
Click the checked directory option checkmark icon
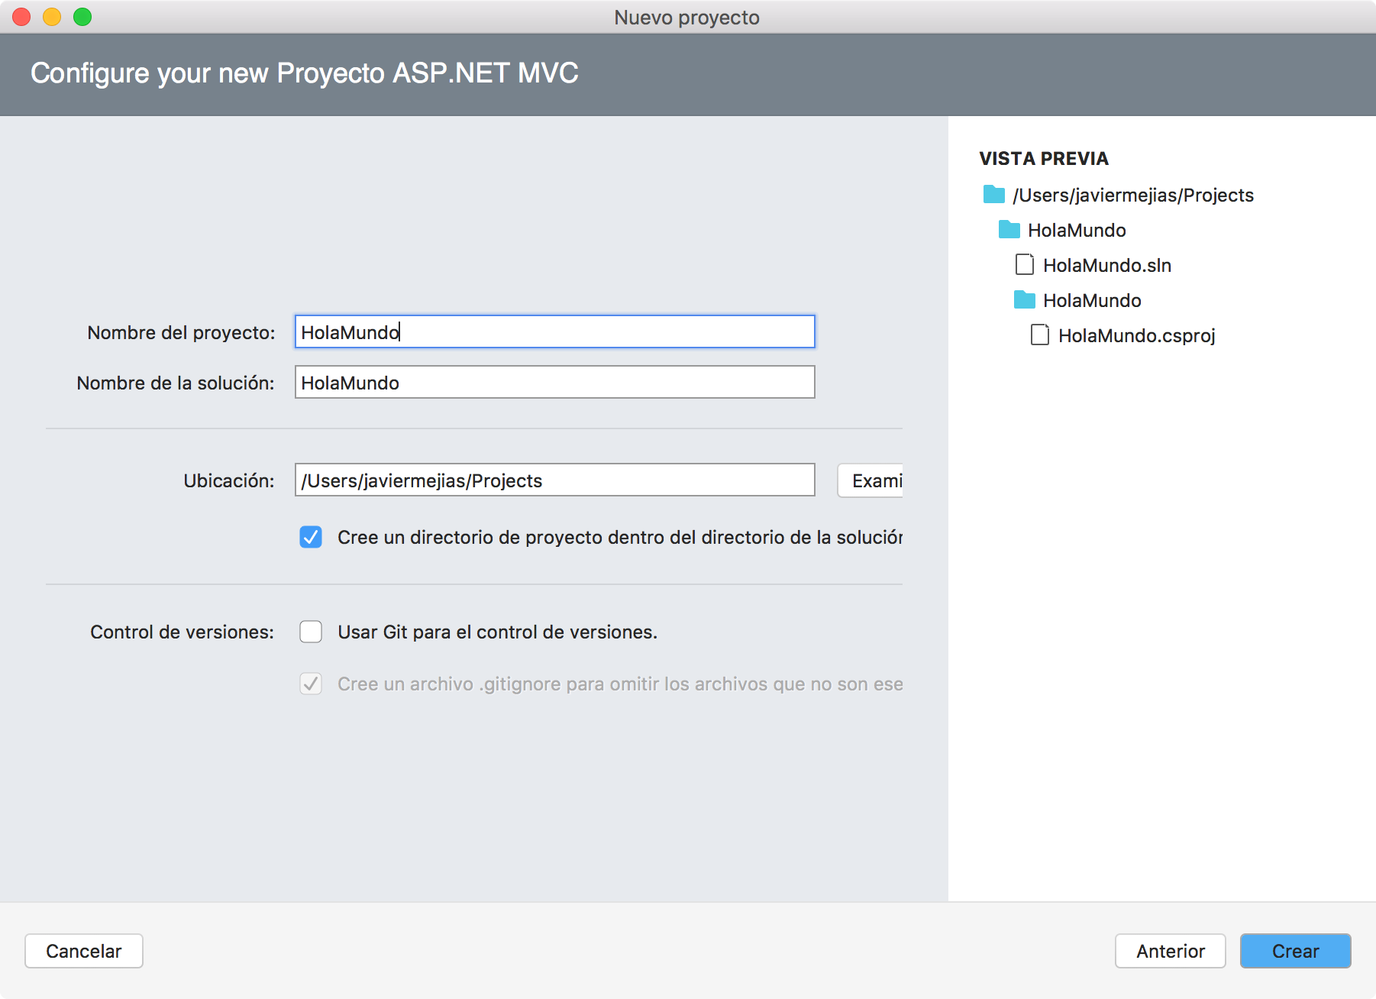[311, 538]
